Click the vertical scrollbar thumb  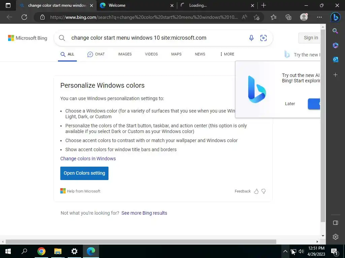pyautogui.click(x=323, y=126)
